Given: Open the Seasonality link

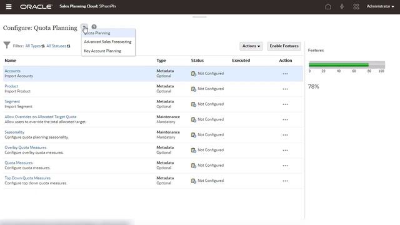Looking at the screenshot, I should click(x=14, y=132).
